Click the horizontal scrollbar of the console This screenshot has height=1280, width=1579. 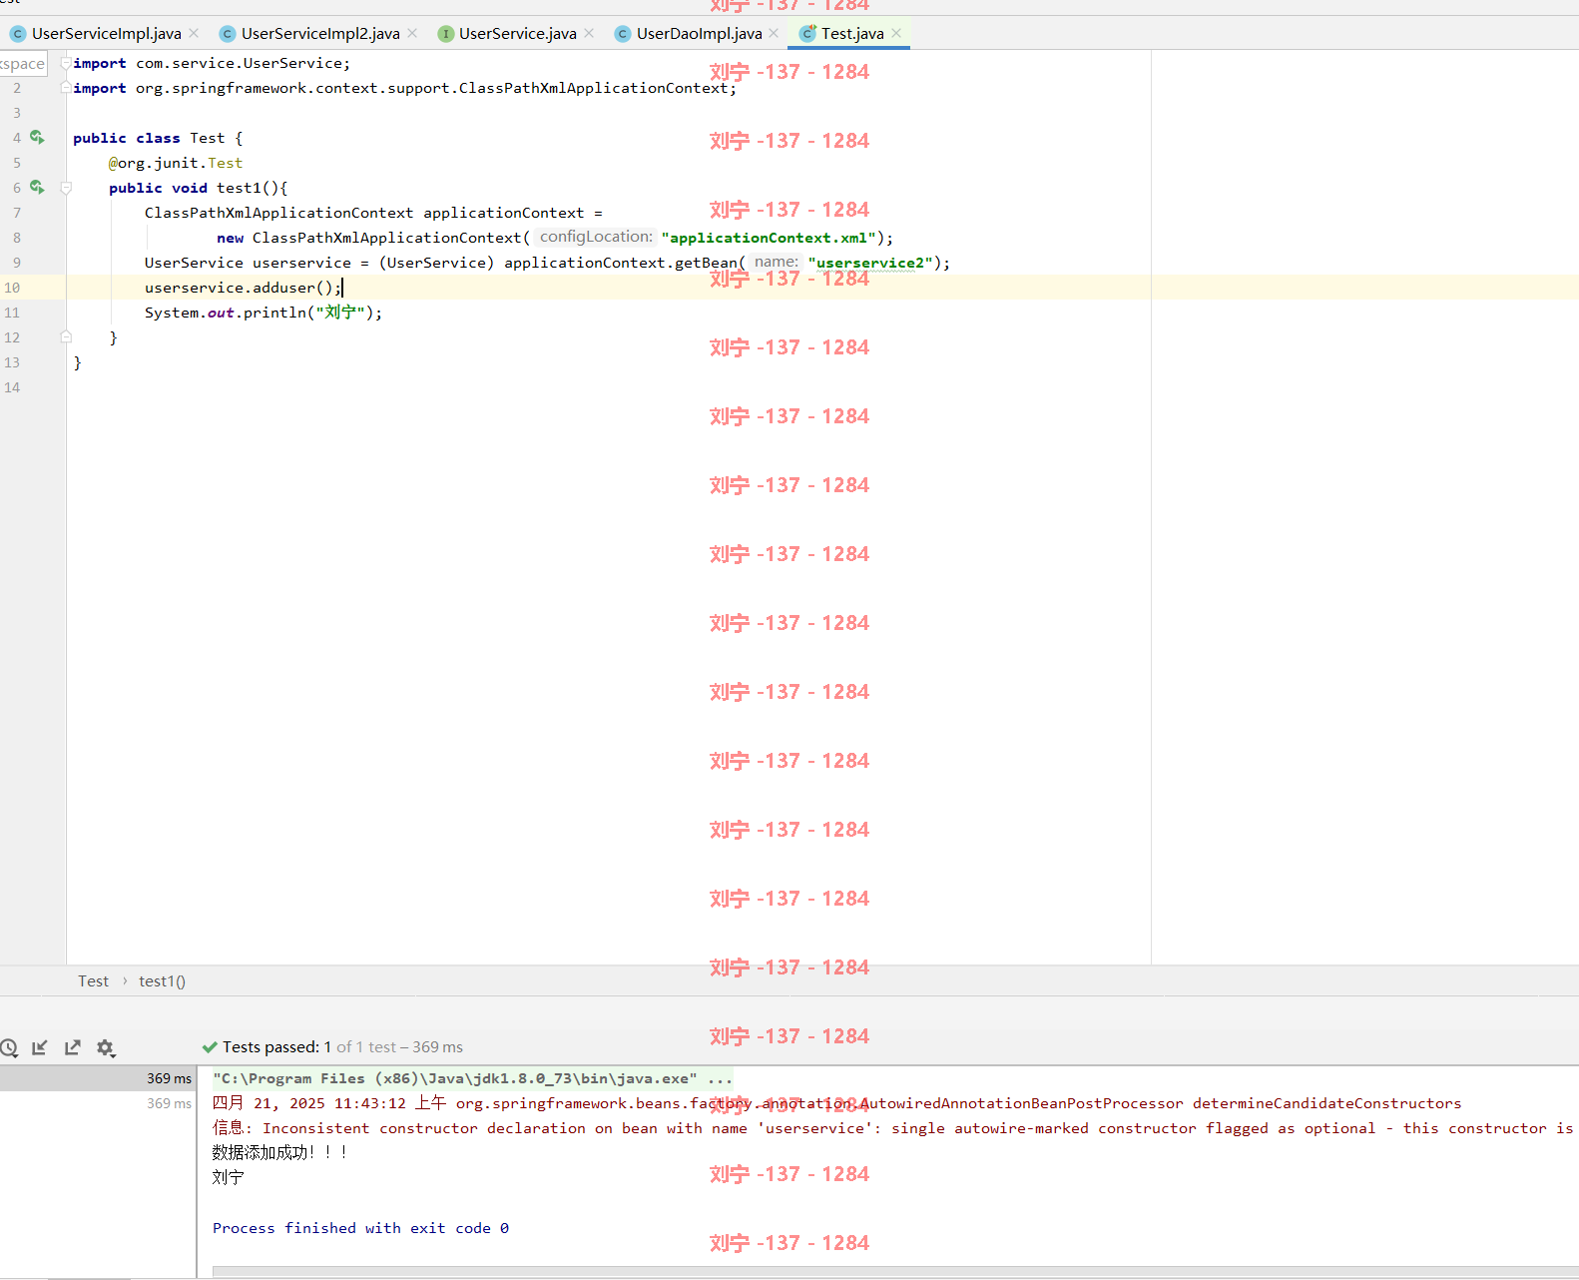pyautogui.click(x=895, y=1272)
